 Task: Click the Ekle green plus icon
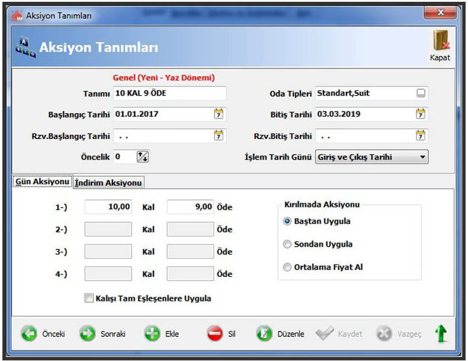point(152,333)
